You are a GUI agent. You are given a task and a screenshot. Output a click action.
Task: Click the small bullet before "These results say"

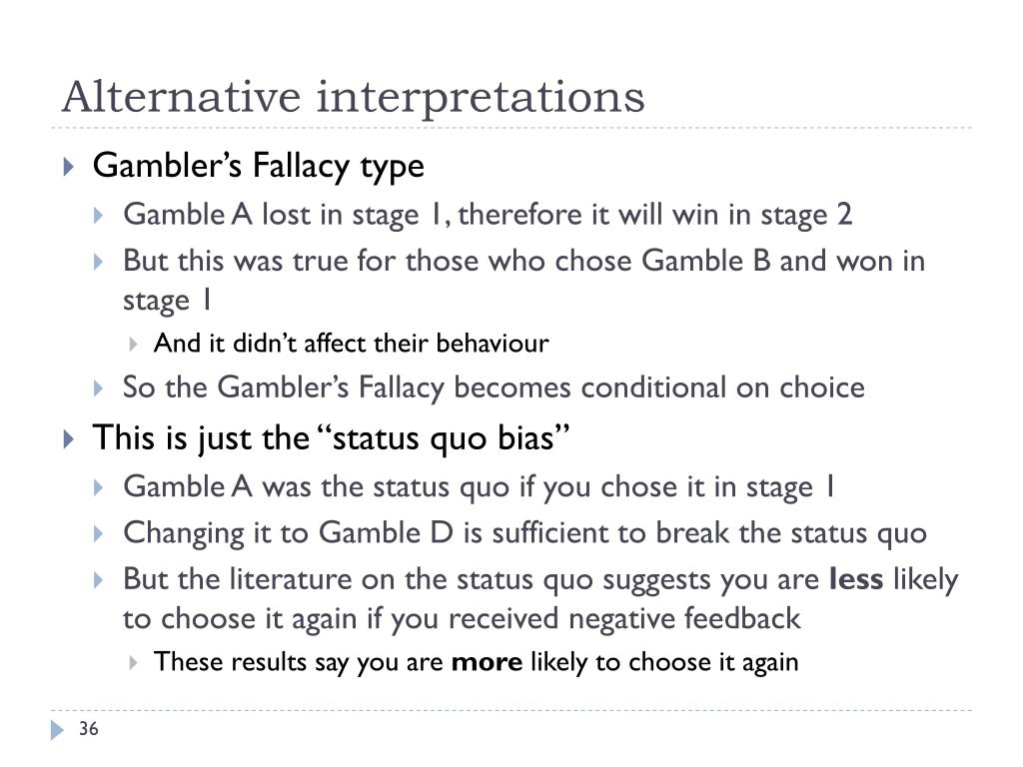(133, 663)
